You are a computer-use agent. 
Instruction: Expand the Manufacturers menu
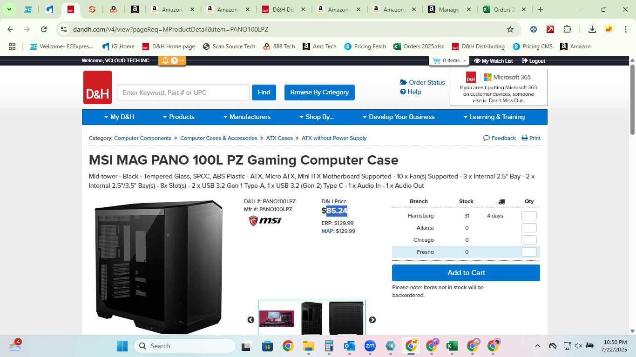coord(247,117)
